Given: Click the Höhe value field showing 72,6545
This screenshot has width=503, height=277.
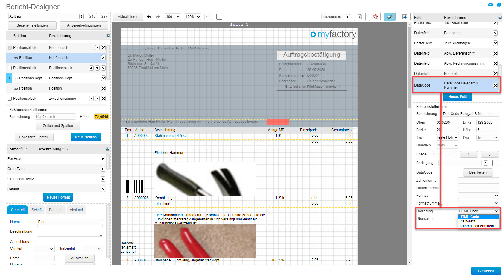Looking at the screenshot, I should (101, 117).
